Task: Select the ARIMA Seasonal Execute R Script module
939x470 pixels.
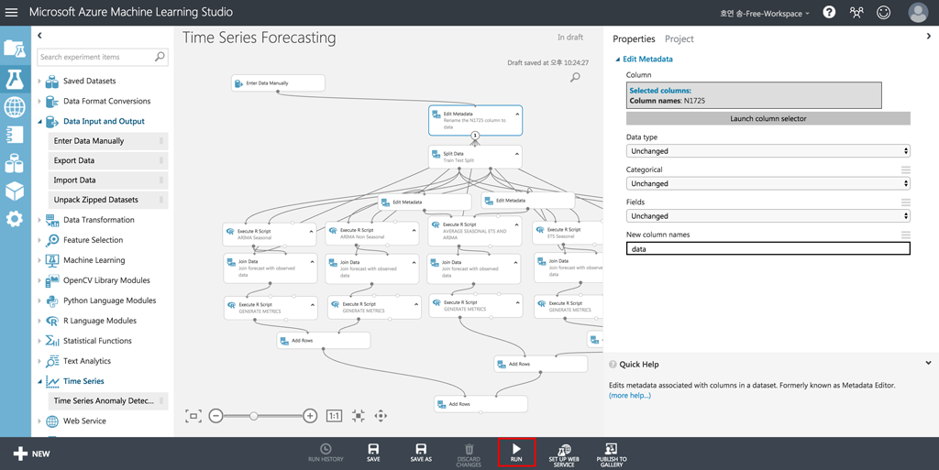Action: pos(269,234)
